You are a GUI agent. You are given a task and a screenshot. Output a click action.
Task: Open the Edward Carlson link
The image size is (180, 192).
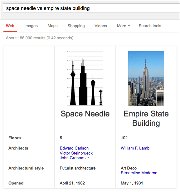click(x=74, y=148)
